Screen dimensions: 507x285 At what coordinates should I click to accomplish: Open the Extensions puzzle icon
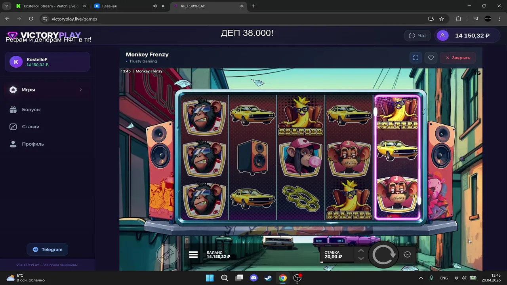point(458,19)
